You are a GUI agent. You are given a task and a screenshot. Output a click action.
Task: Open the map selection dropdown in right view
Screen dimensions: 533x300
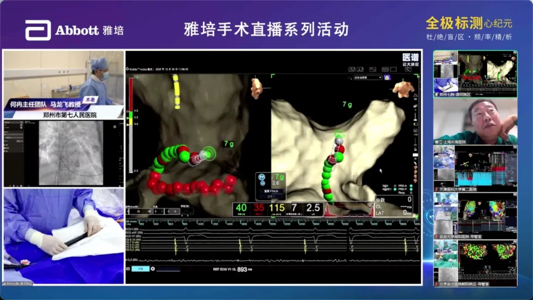tap(367, 77)
